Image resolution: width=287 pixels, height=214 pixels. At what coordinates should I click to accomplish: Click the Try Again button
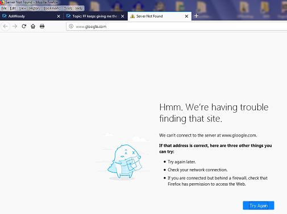pyautogui.click(x=259, y=205)
